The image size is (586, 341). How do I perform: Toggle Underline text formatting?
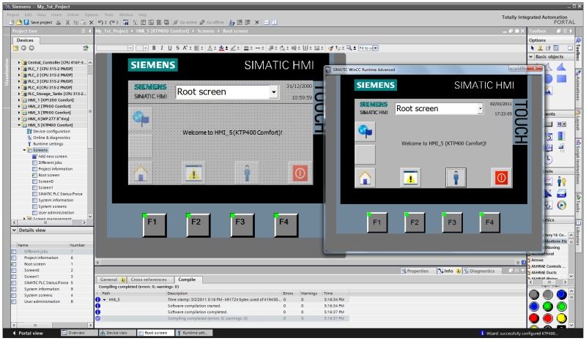(170, 48)
